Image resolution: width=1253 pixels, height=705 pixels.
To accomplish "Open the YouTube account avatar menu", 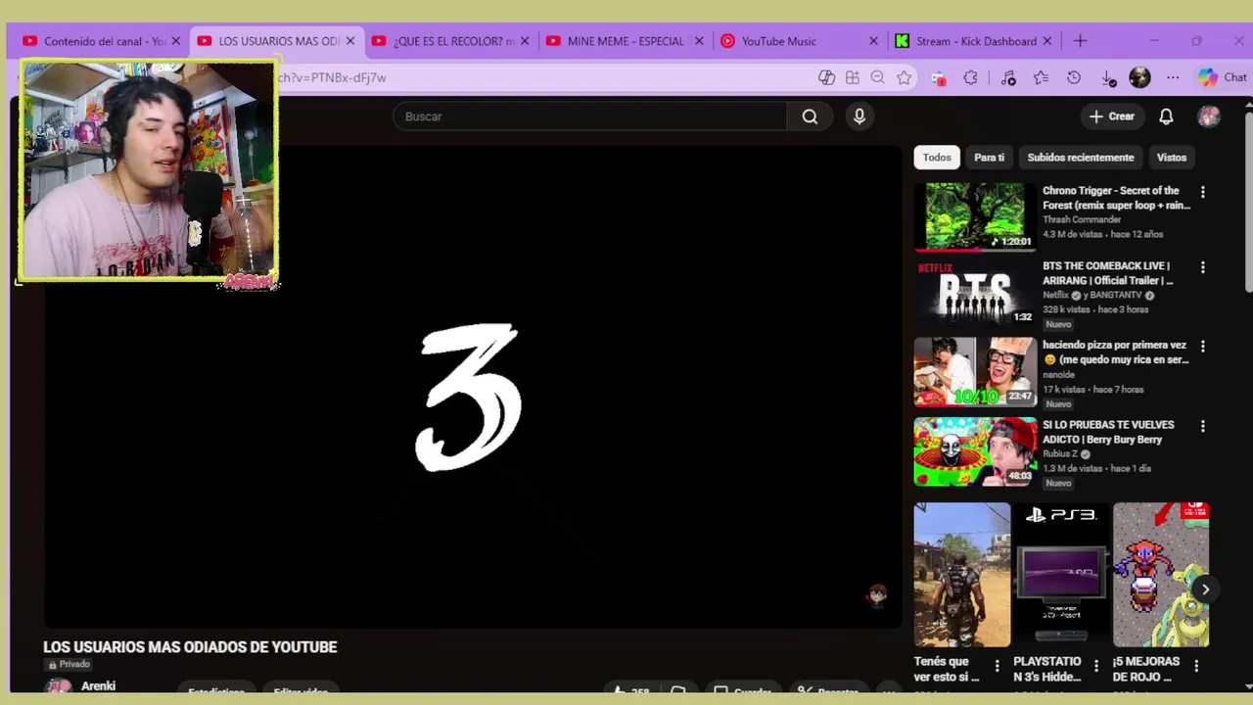I will click(1209, 117).
